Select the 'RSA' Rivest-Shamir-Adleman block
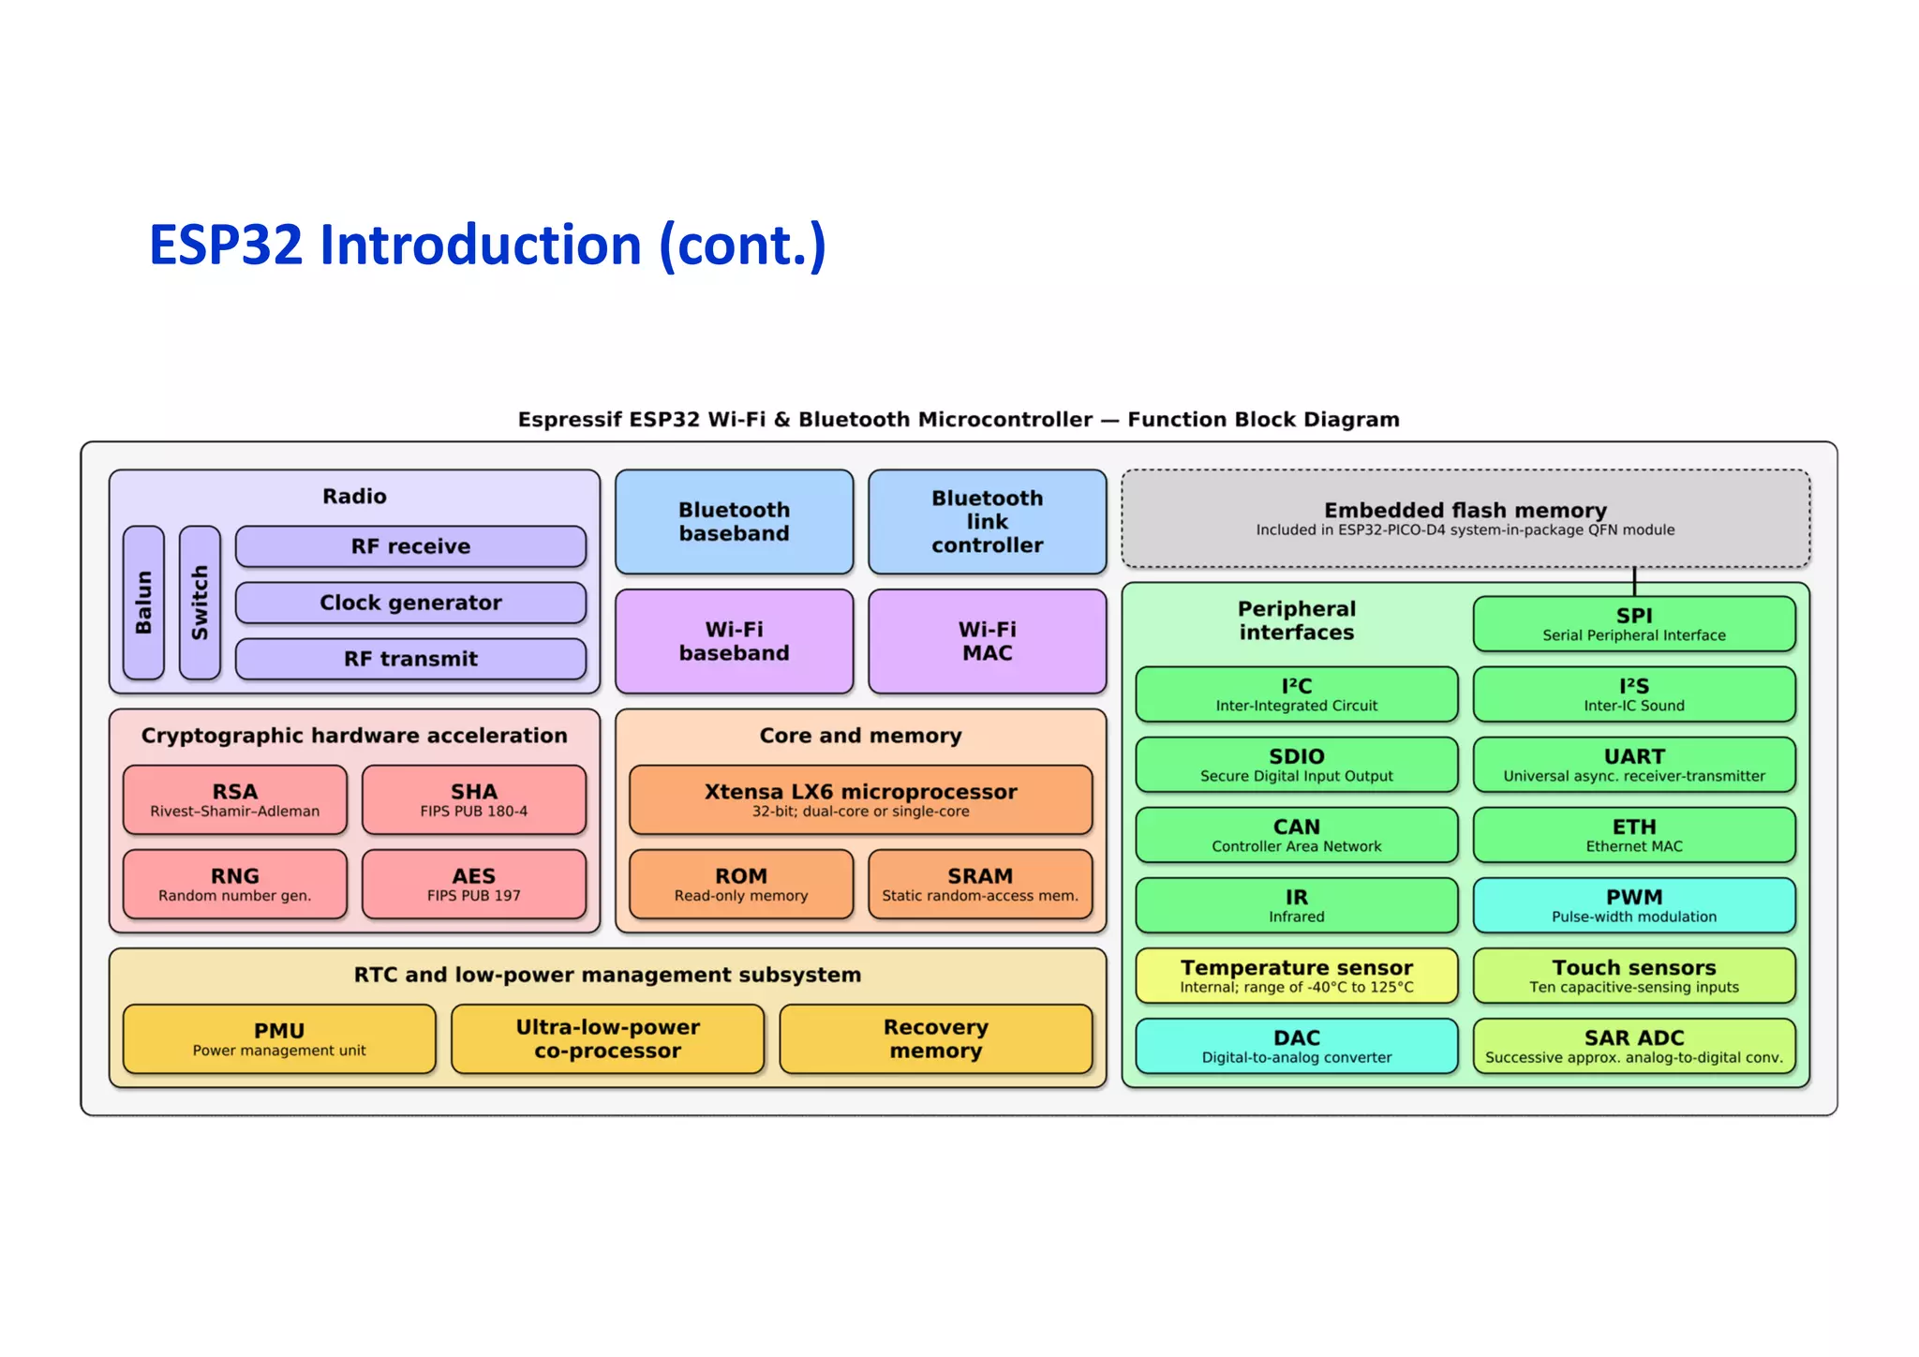The height and width of the screenshot is (1357, 1919). click(x=235, y=799)
